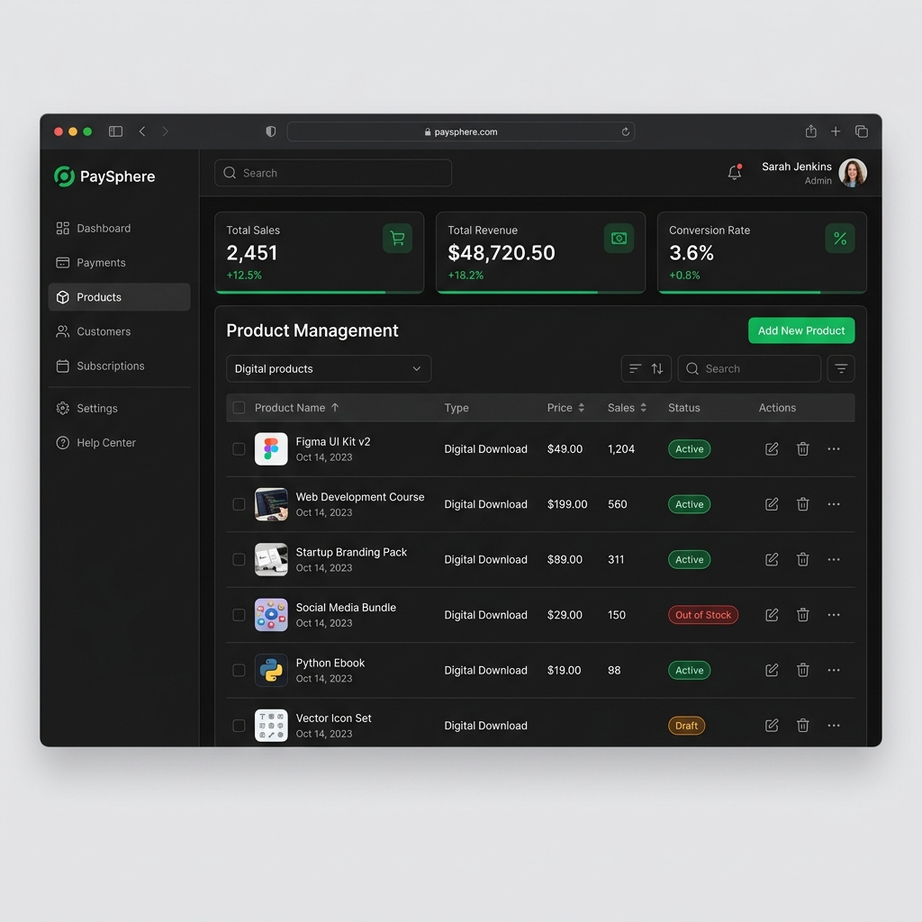Click the percent icon on Conversion Rate card

[x=840, y=239]
